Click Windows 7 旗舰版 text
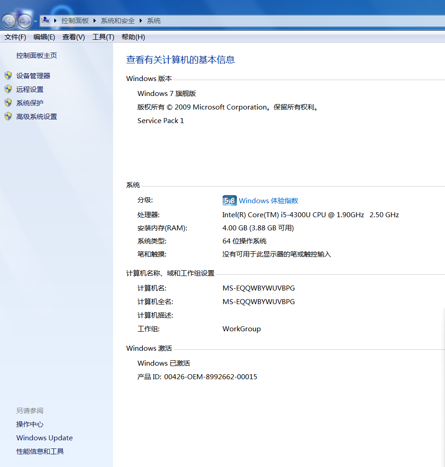Viewport: 445px width, 467px height. (167, 94)
